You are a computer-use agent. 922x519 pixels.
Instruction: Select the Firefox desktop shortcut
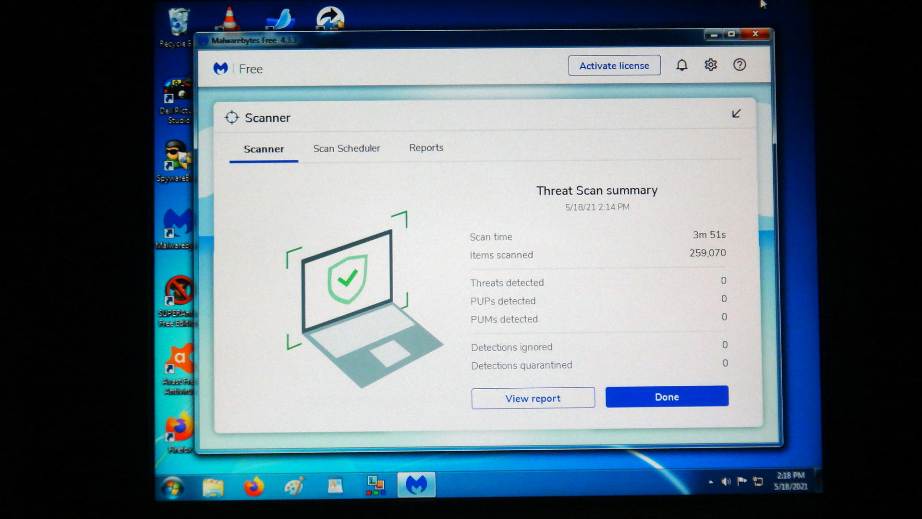(179, 432)
